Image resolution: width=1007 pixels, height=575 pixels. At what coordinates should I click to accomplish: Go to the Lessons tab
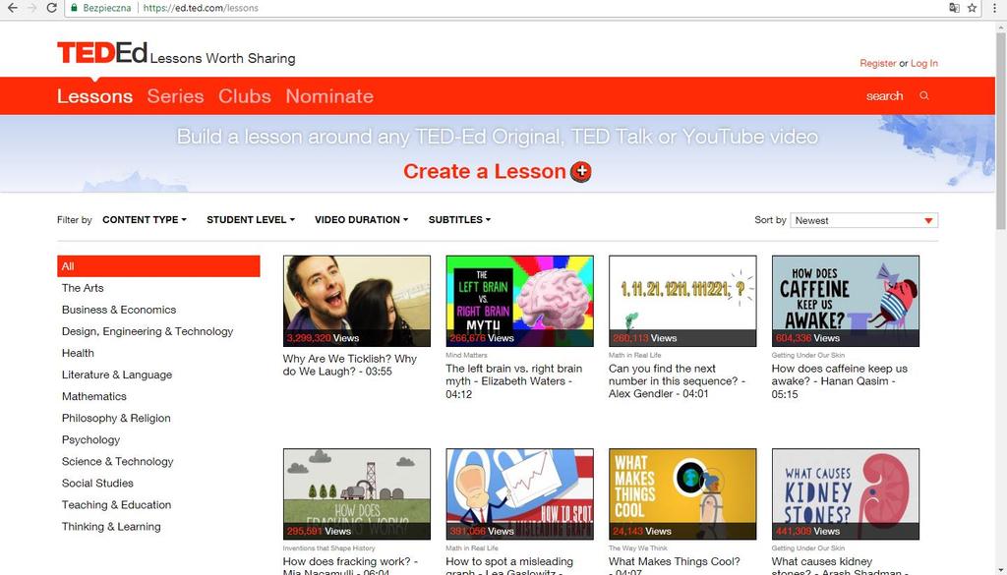coord(95,96)
